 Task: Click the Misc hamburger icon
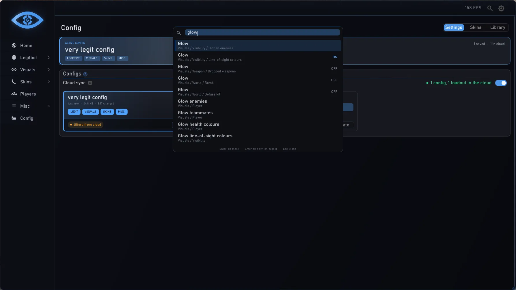[14, 106]
